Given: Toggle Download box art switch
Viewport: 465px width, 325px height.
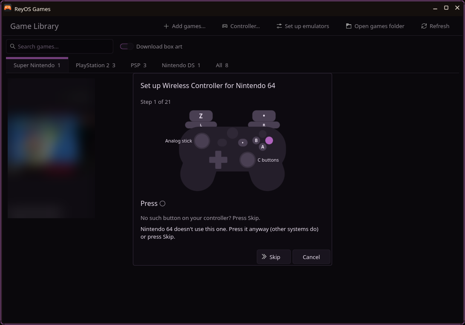Looking at the screenshot, I should tap(126, 46).
